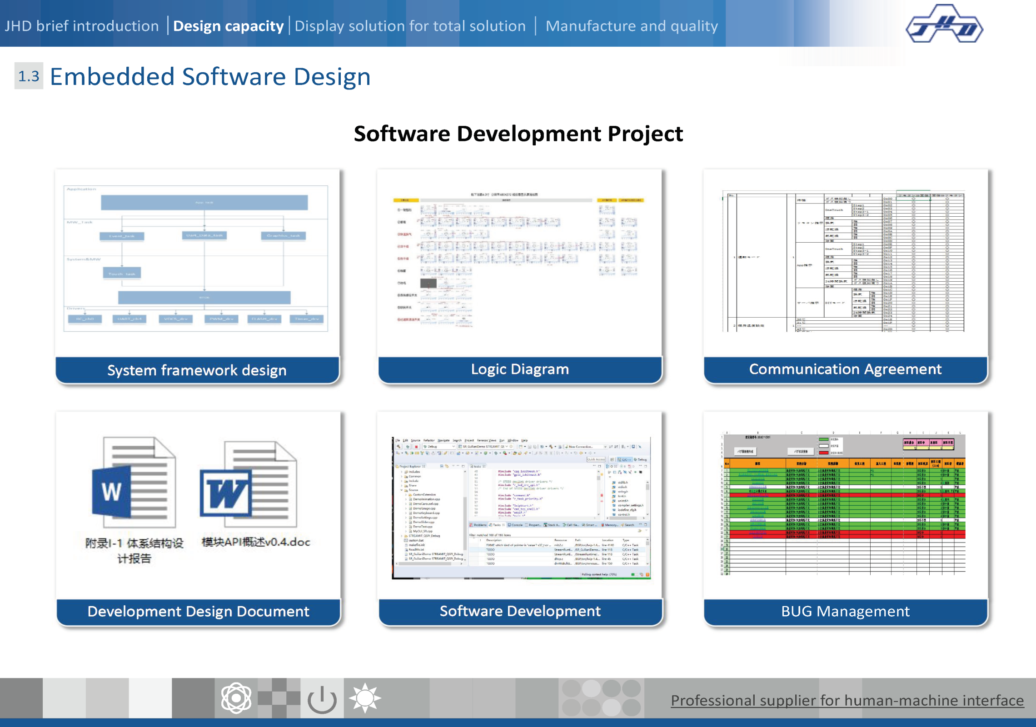Open Display solution for total solution tab
This screenshot has height=727, width=1036.
pyautogui.click(x=410, y=26)
